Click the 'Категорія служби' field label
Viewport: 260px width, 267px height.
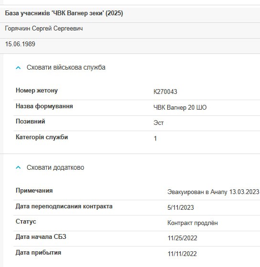(42, 137)
